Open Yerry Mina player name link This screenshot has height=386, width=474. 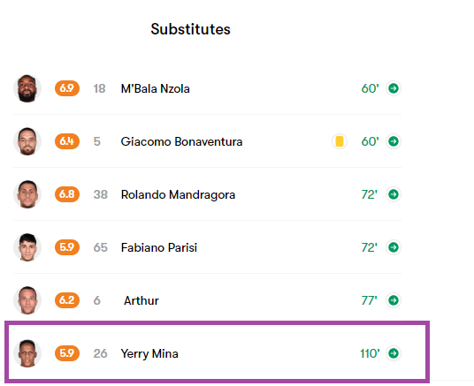click(x=149, y=353)
